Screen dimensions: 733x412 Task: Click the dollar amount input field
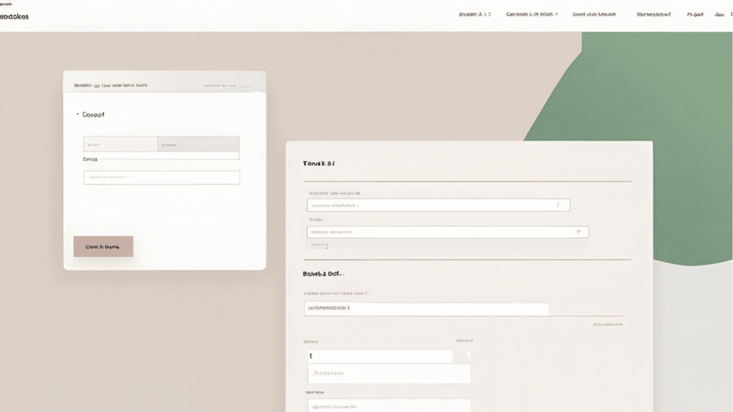tap(379, 355)
